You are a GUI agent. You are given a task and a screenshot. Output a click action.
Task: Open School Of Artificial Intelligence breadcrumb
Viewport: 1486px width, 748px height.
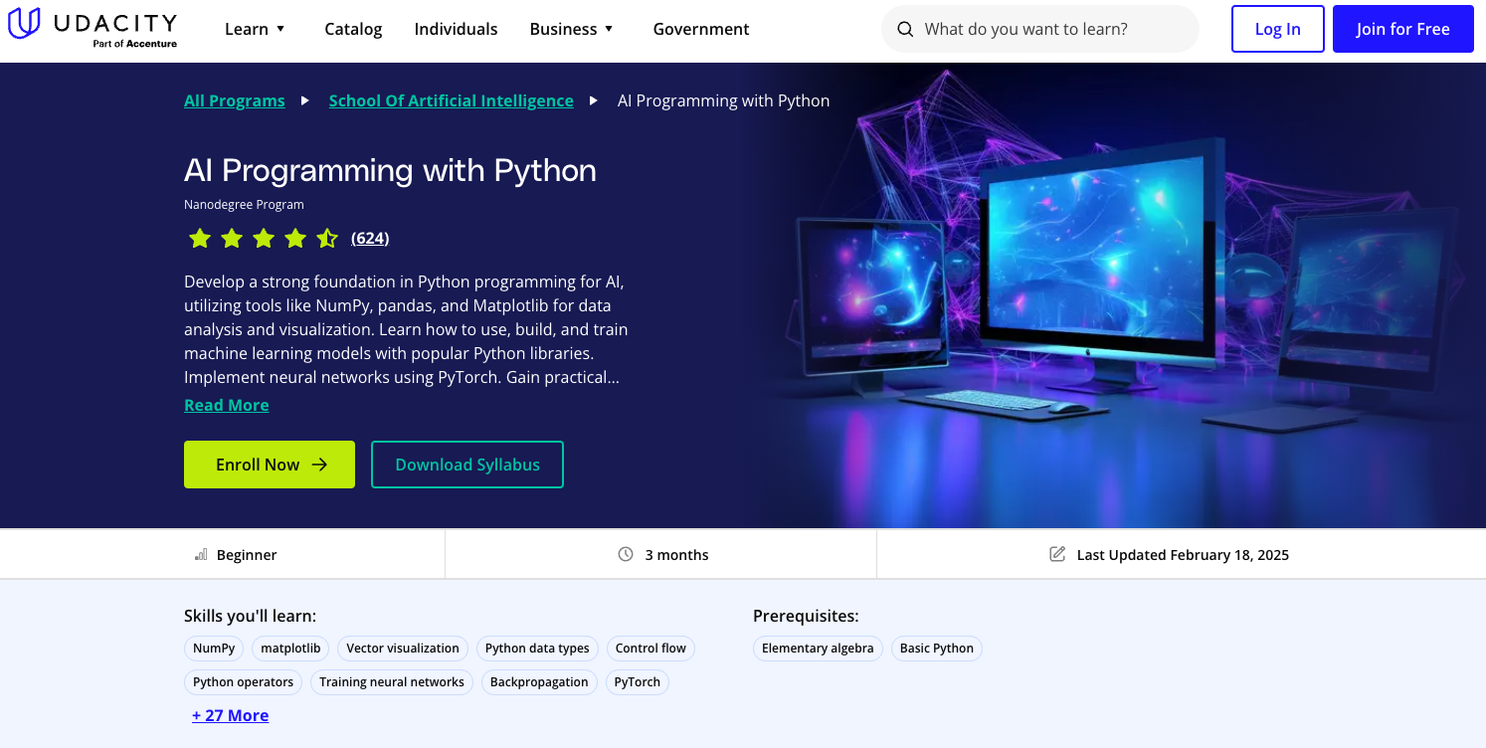click(x=452, y=100)
